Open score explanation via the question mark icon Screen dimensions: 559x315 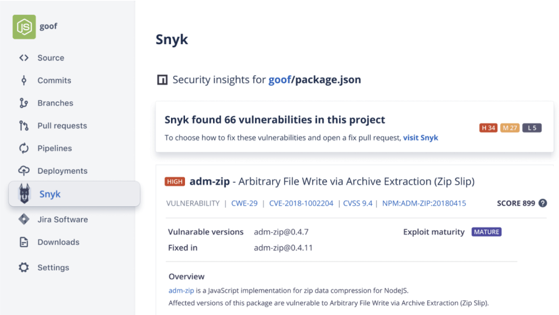543,203
